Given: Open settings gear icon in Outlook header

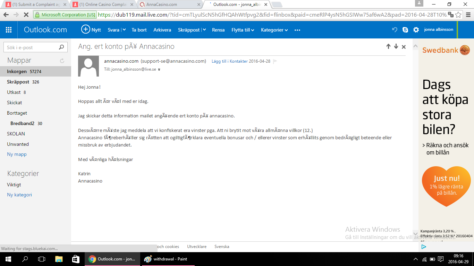Looking at the screenshot, I should click(416, 30).
